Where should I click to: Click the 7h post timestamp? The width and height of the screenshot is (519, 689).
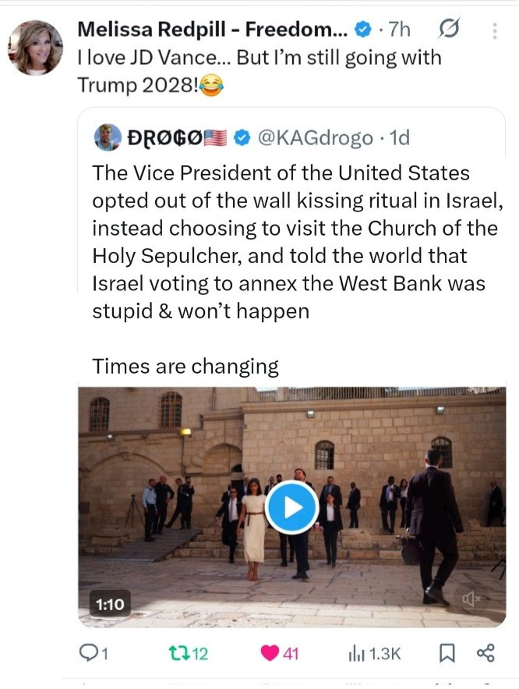pyautogui.click(x=399, y=30)
